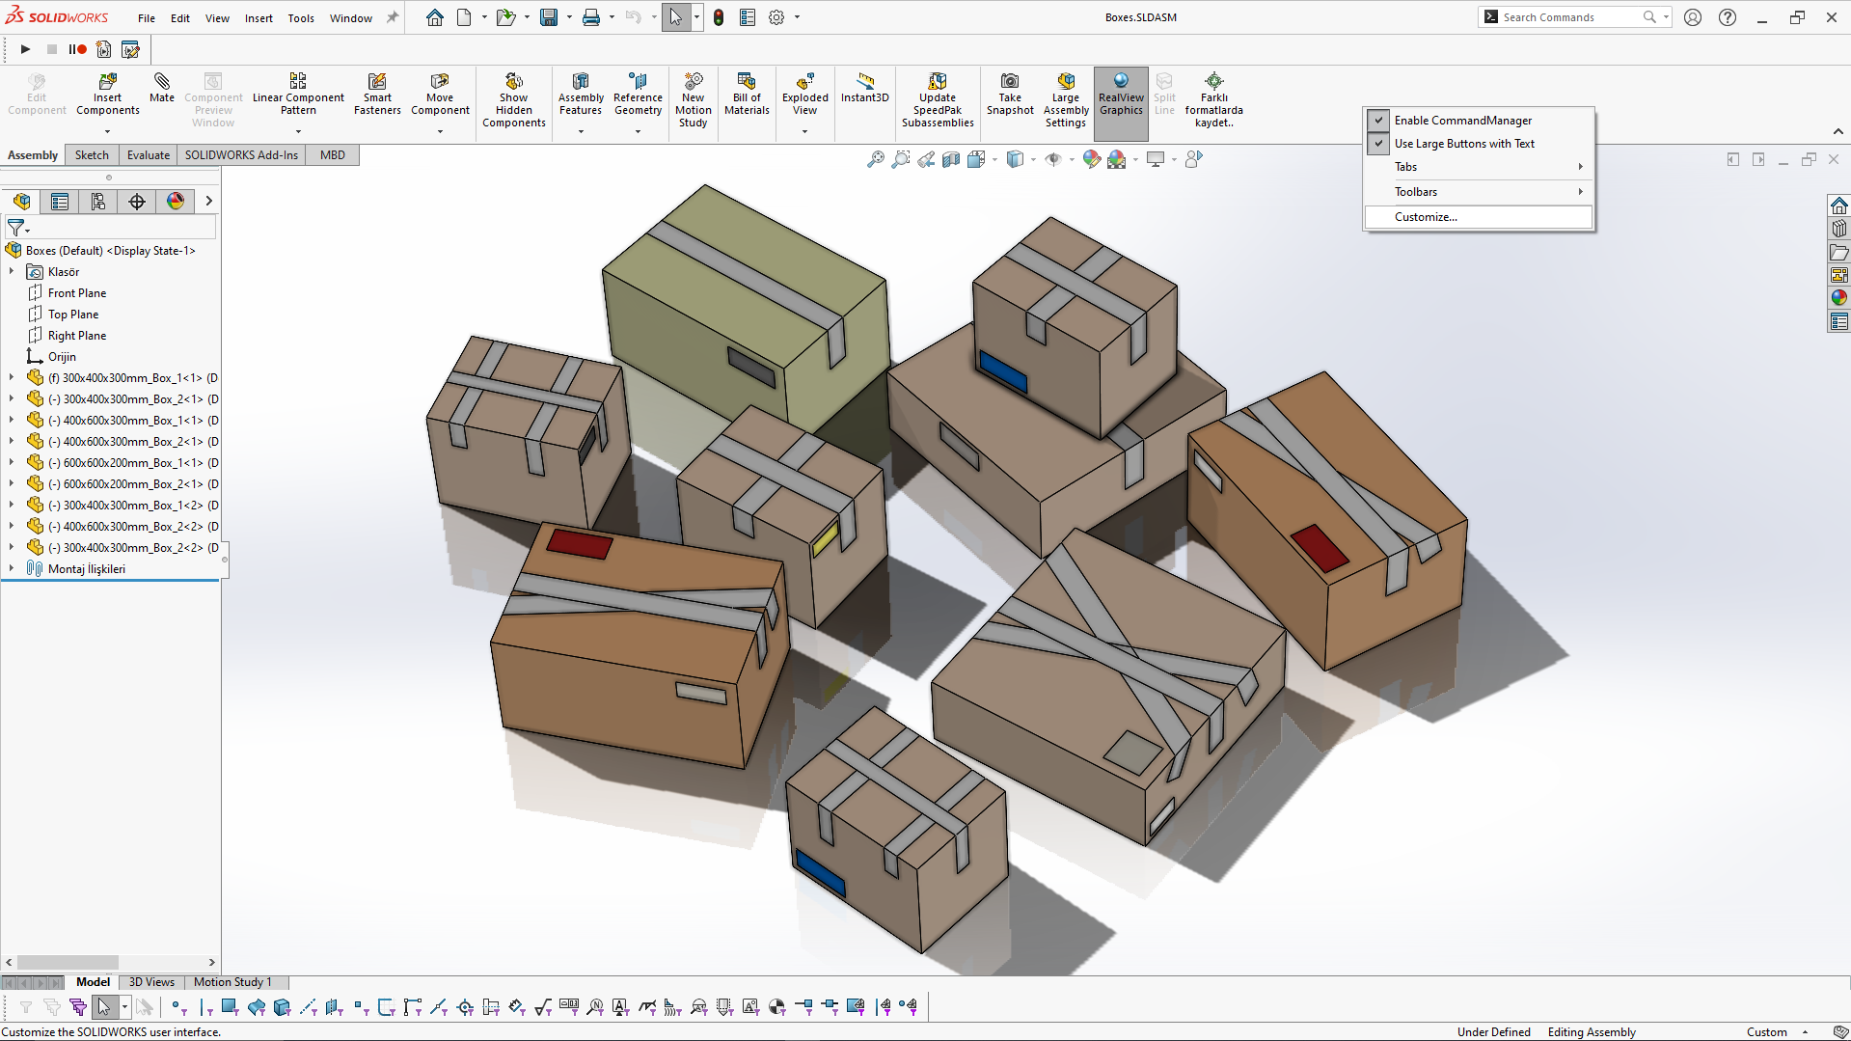Open Bill of Materials tool
The image size is (1851, 1041).
click(x=747, y=94)
